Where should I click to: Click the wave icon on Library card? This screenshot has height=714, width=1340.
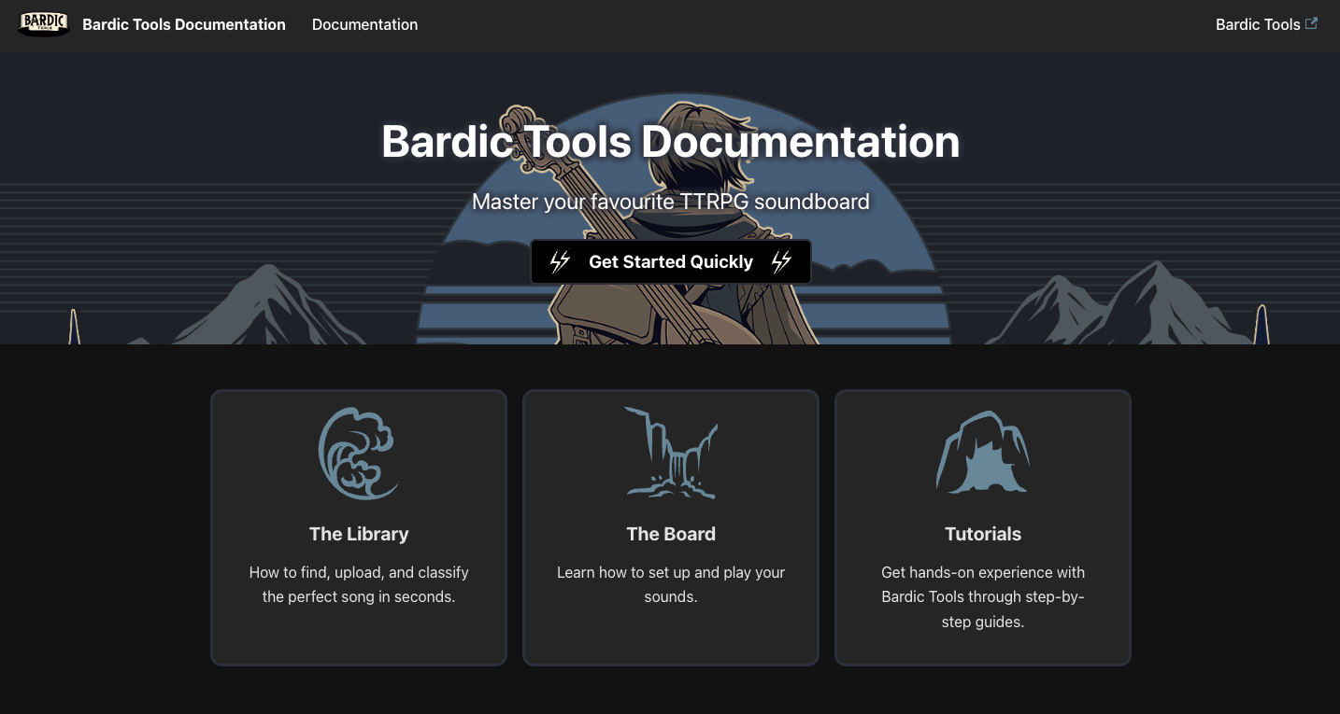[x=358, y=455]
